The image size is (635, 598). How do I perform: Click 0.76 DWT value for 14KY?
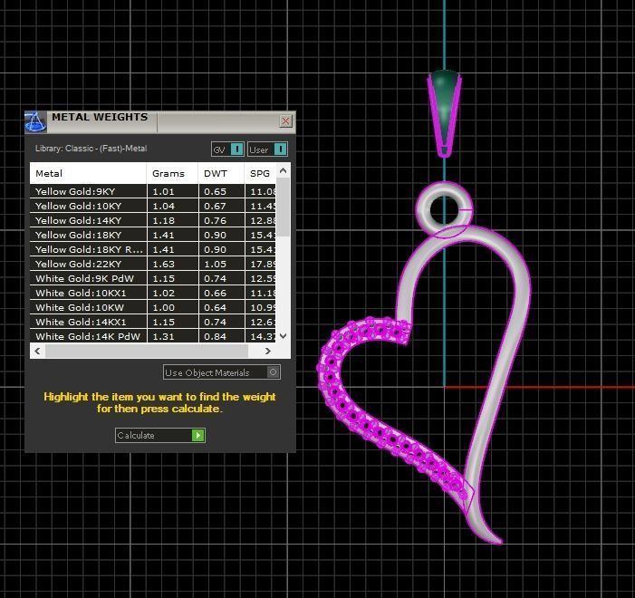[215, 221]
